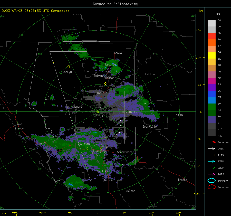Click the red 60–65 dBZ swatch
This screenshot has height=216, width=231.
click(x=211, y=36)
